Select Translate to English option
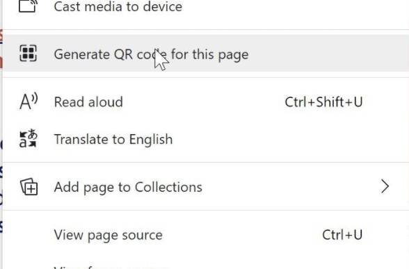Image resolution: width=409 pixels, height=269 pixels. click(x=206, y=139)
